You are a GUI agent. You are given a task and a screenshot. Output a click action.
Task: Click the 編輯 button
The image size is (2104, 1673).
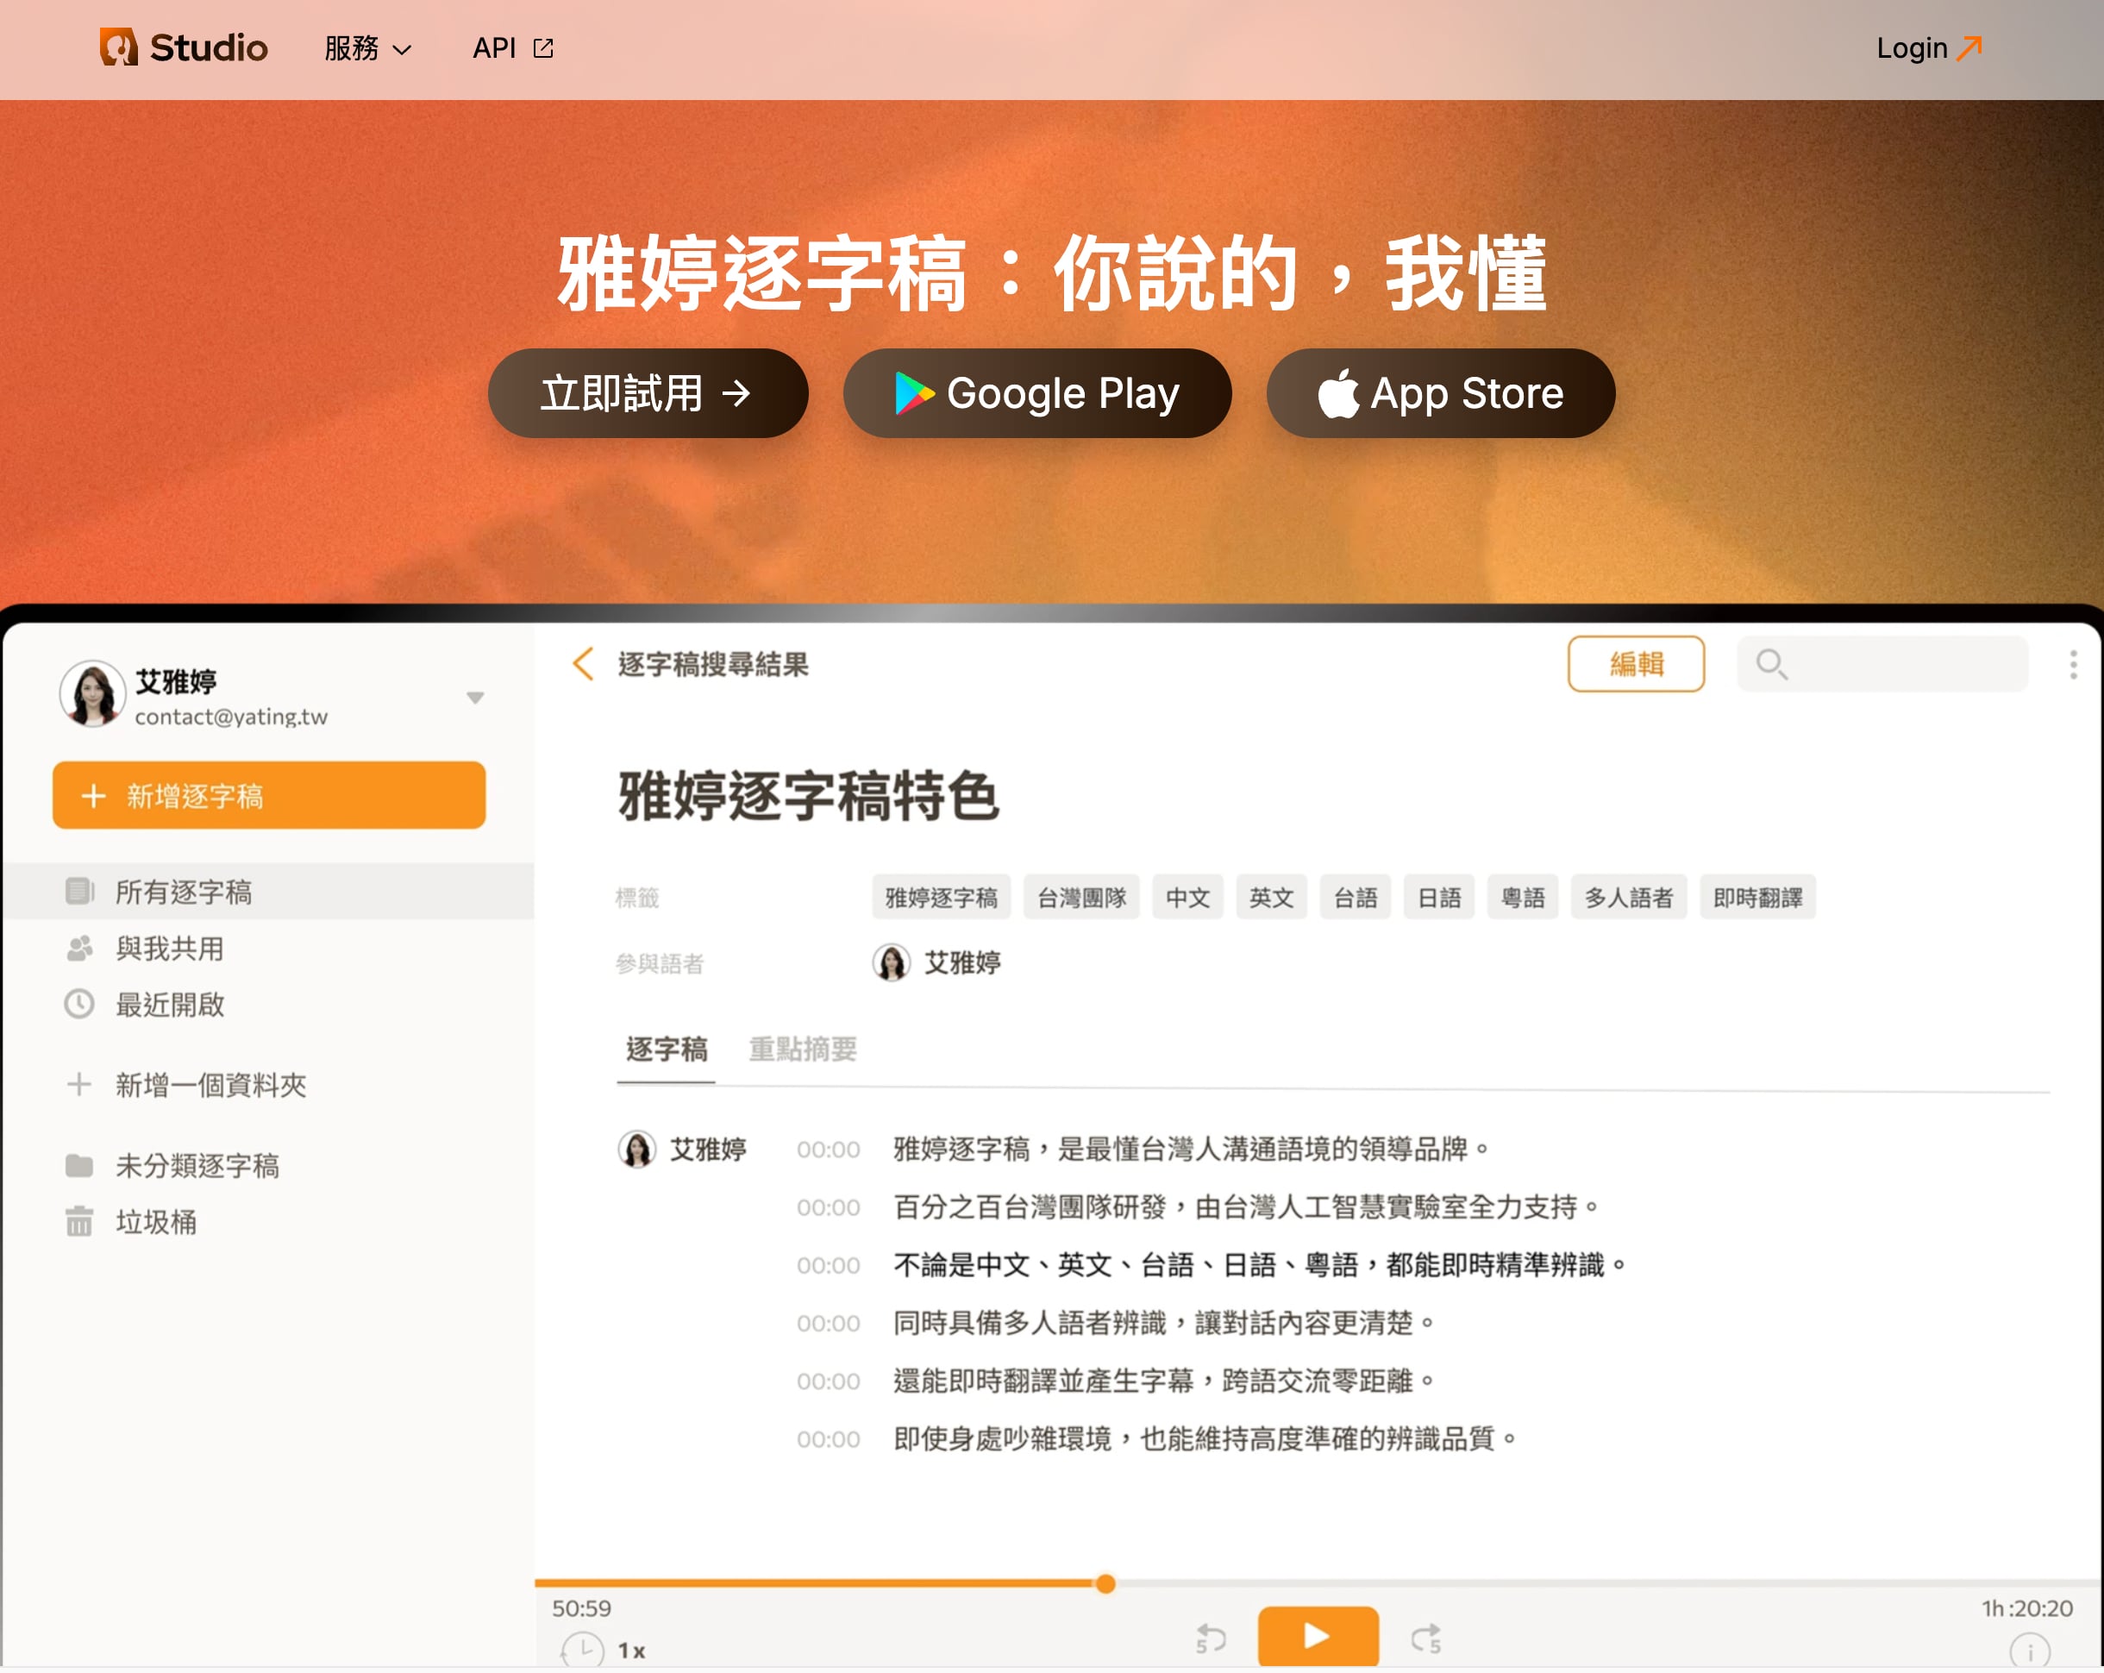coord(1636,664)
